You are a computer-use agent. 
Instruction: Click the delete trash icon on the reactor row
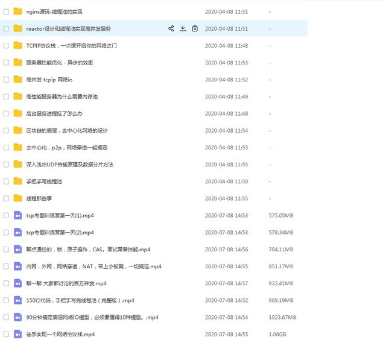tap(195, 28)
